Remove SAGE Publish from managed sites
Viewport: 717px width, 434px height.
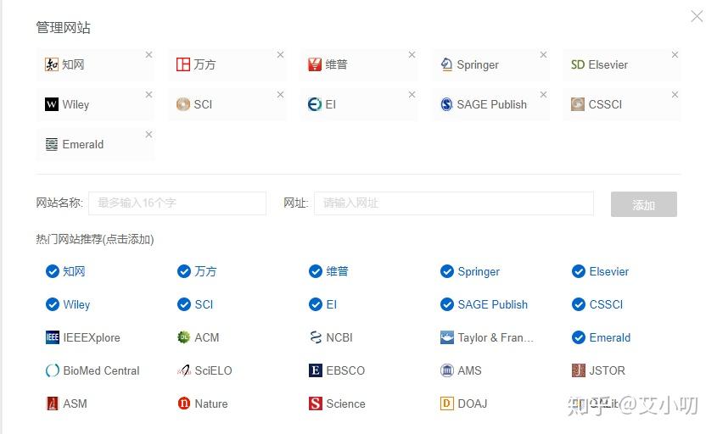(543, 95)
